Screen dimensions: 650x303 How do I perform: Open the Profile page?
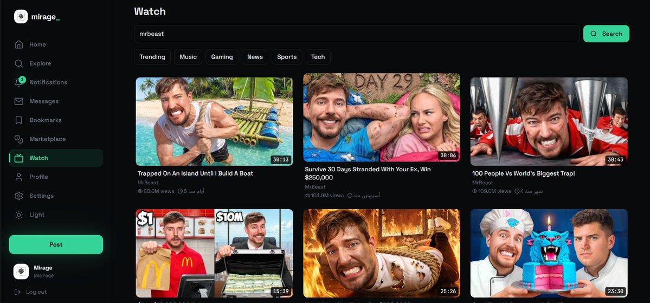click(x=56, y=177)
